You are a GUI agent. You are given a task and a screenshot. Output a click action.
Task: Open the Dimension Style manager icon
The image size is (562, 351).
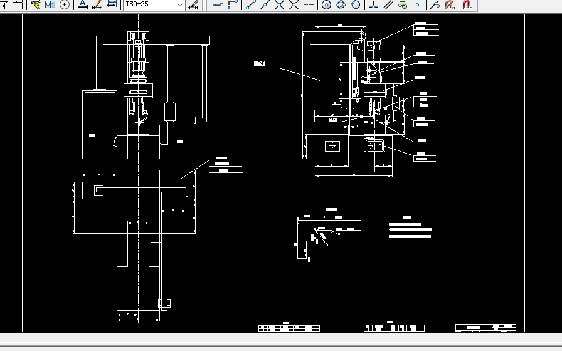tap(193, 4)
